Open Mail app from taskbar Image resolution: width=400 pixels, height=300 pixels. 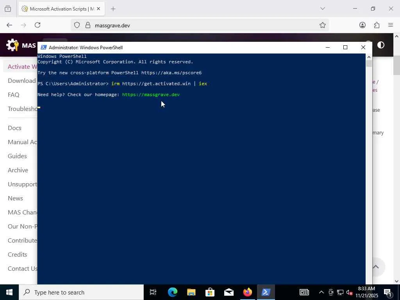point(229,292)
